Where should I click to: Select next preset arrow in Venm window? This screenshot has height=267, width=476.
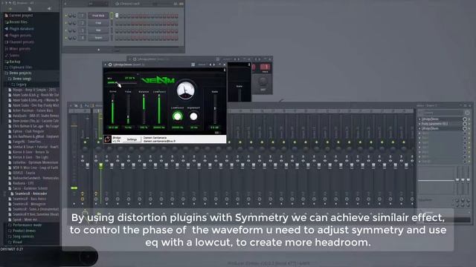(214, 65)
